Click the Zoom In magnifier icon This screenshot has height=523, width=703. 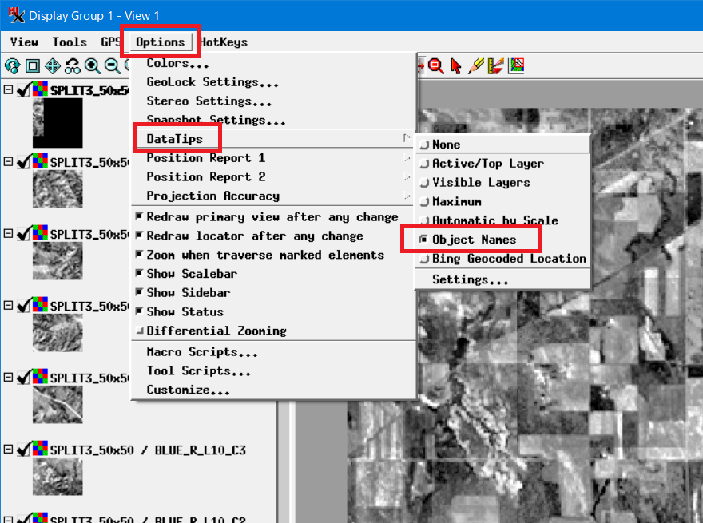click(x=93, y=66)
